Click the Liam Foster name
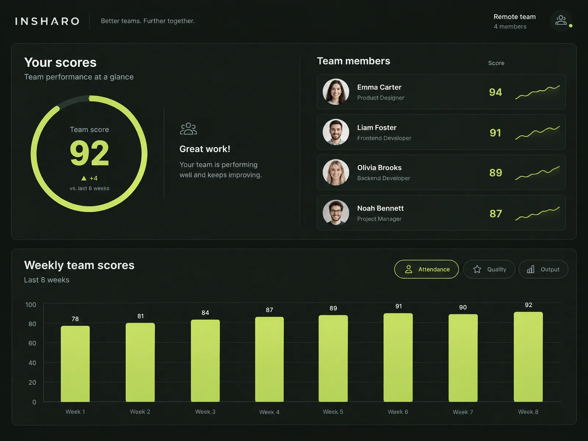 [377, 128]
